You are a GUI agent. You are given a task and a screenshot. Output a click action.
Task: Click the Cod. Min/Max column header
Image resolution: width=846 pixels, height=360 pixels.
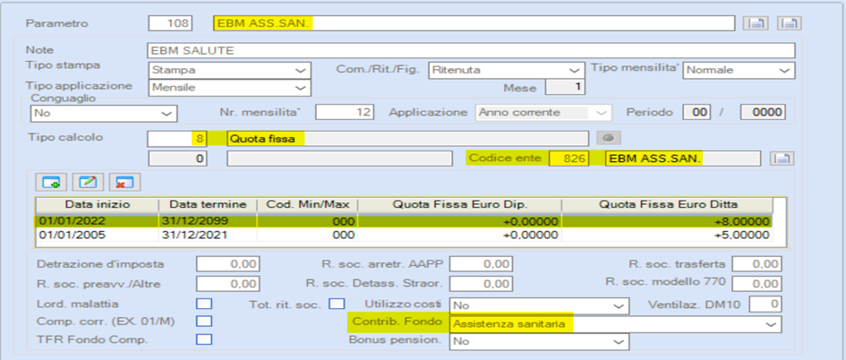307,205
